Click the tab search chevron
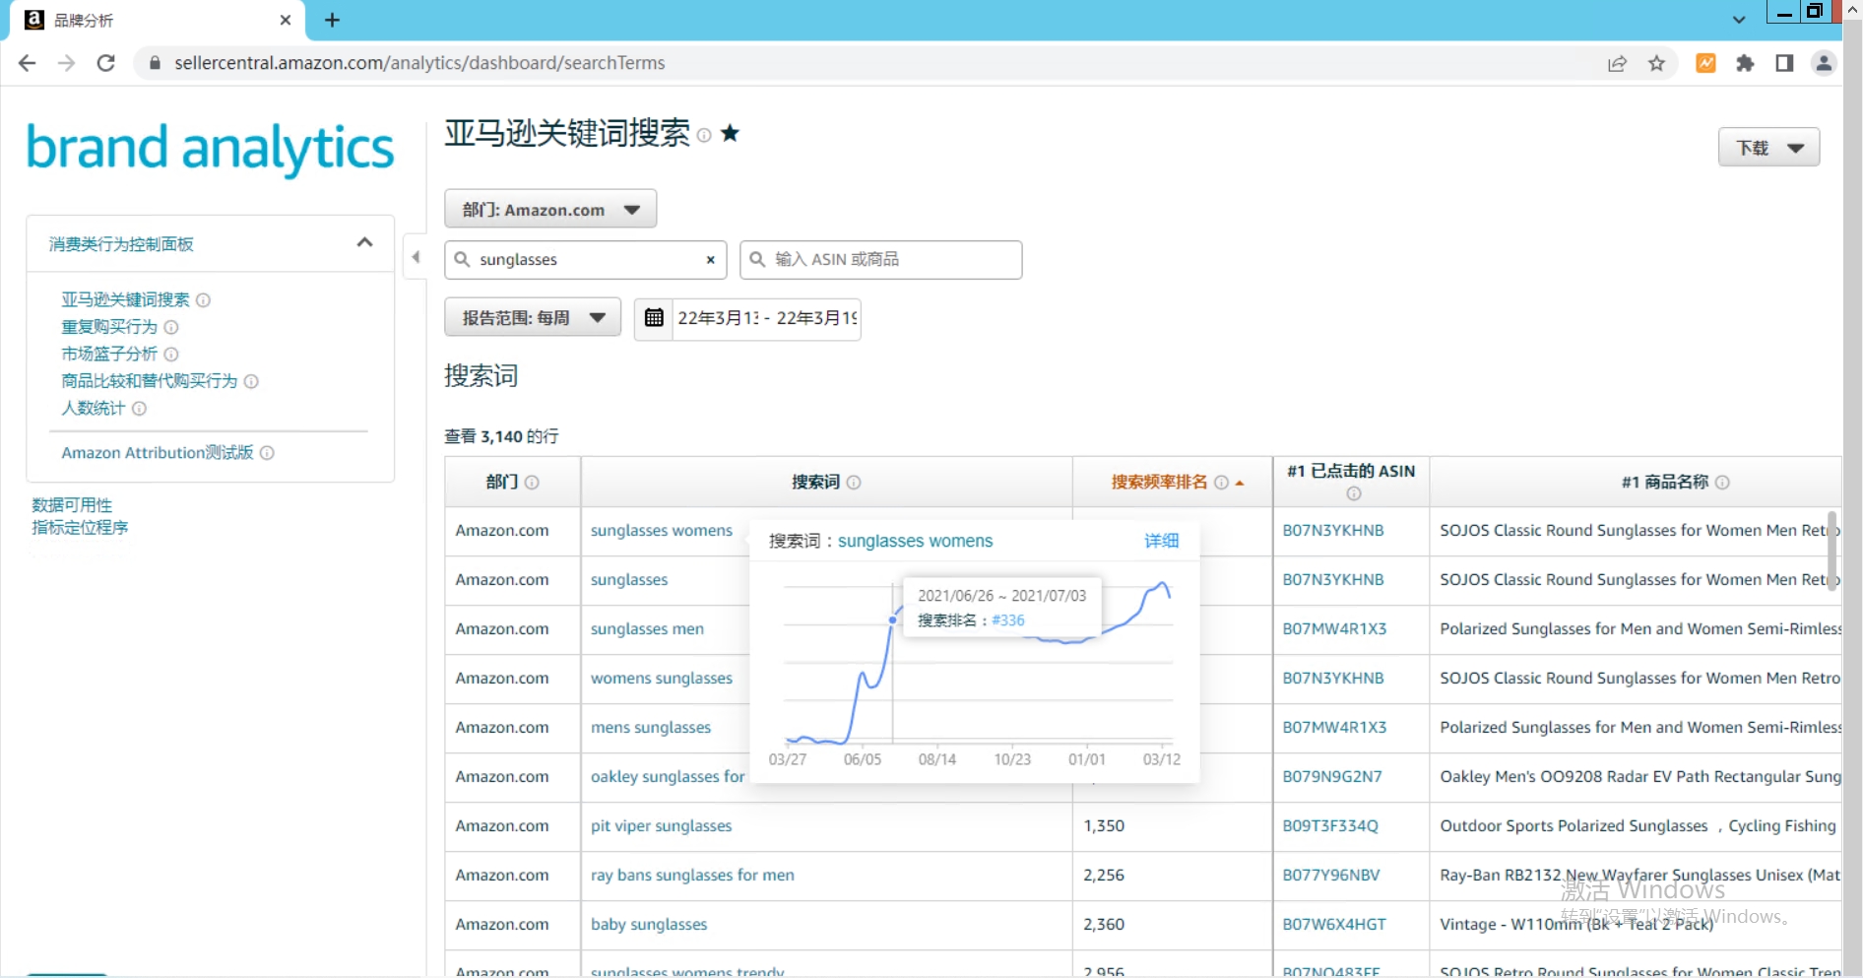Viewport: 1863px width, 978px height. point(1739,20)
